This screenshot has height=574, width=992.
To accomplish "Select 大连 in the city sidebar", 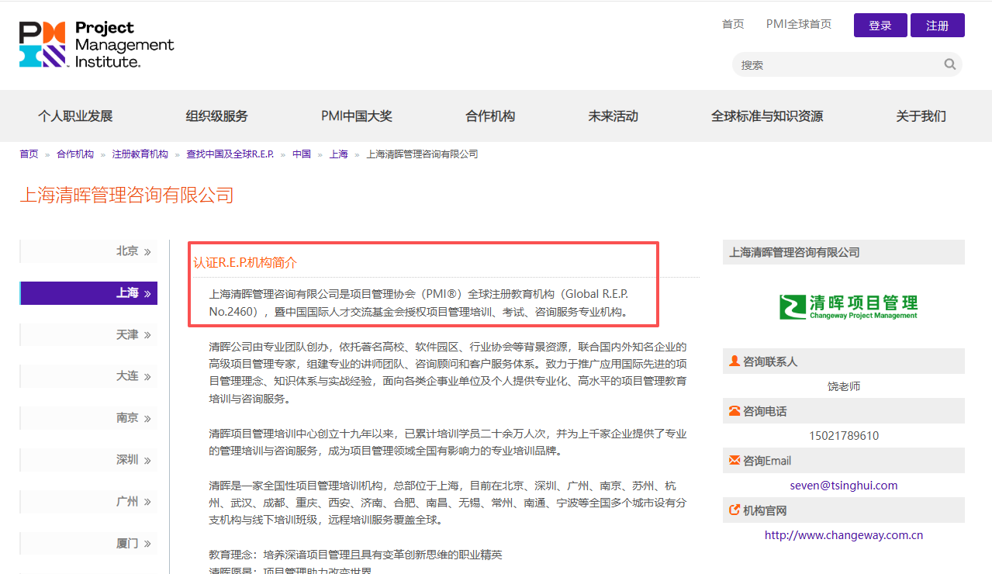I will point(88,376).
